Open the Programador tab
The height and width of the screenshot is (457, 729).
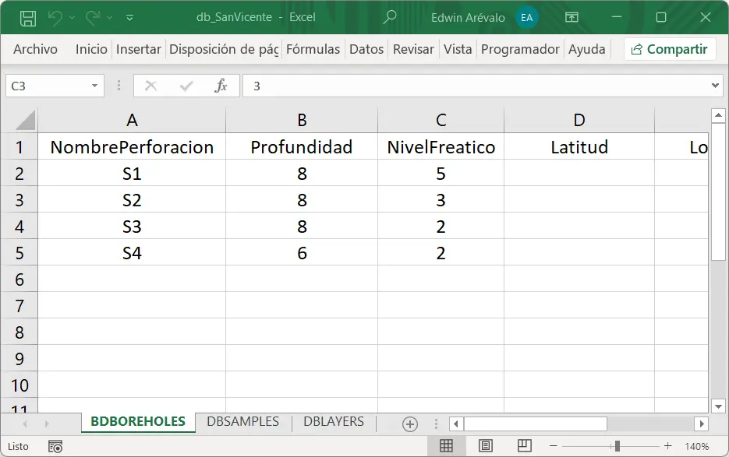[x=520, y=49]
